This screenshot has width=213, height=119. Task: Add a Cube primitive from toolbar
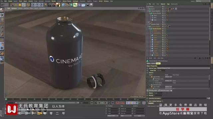pyautogui.click(x=63, y=5)
